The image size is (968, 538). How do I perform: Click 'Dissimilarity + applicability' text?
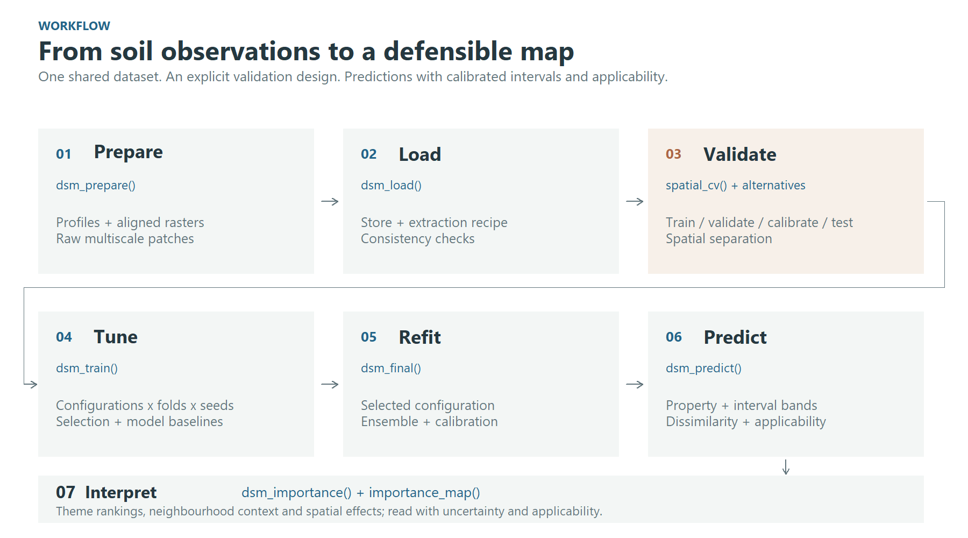746,421
